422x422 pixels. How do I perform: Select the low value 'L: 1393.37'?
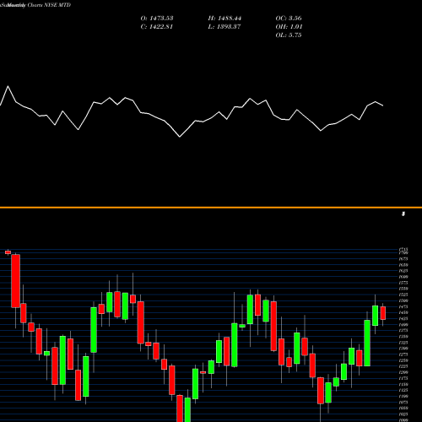(x=225, y=27)
